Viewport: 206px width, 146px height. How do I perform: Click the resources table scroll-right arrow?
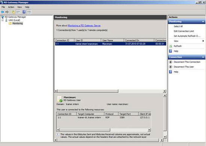(149, 130)
